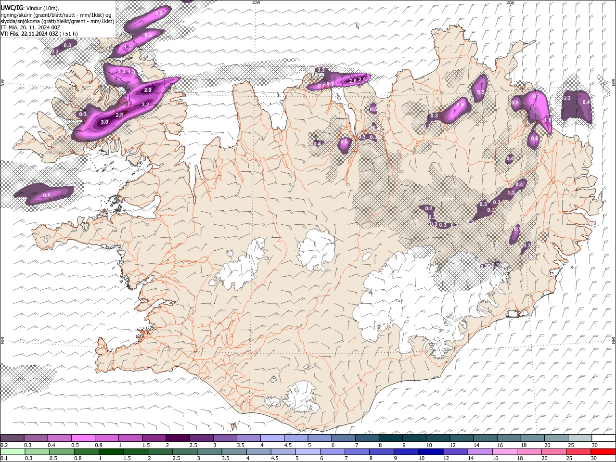Click the light blue 4 swatch in upper legend row

[271, 438]
